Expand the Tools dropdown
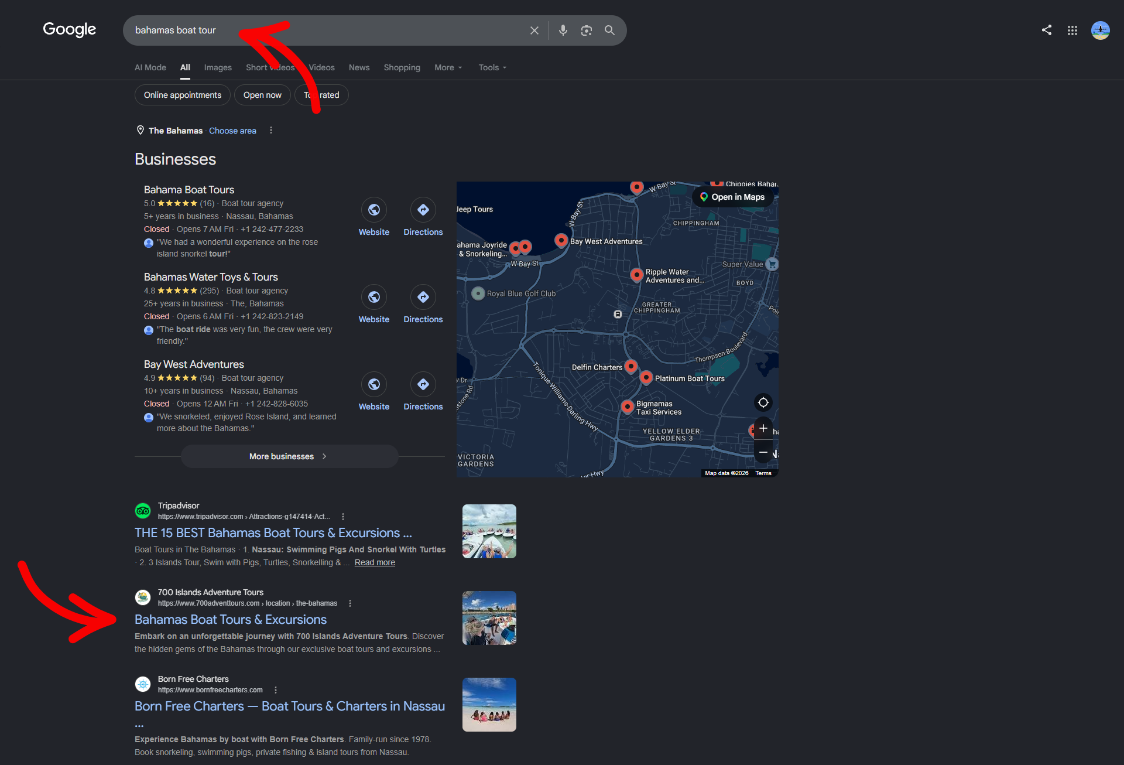Screen dimensions: 1124x765 point(492,67)
